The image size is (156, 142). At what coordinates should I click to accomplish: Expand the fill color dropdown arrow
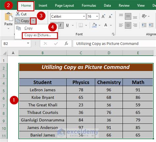tap(99, 25)
